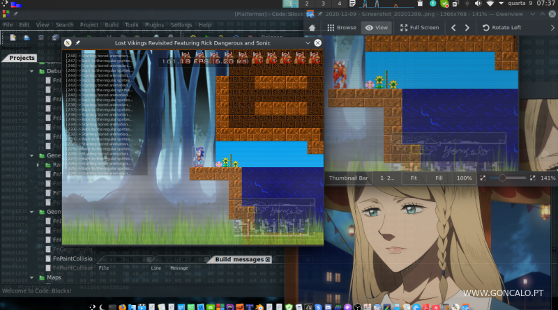The width and height of the screenshot is (558, 310).
Task: Toggle pin on the Gwenview window titlebar
Action: coord(319,14)
